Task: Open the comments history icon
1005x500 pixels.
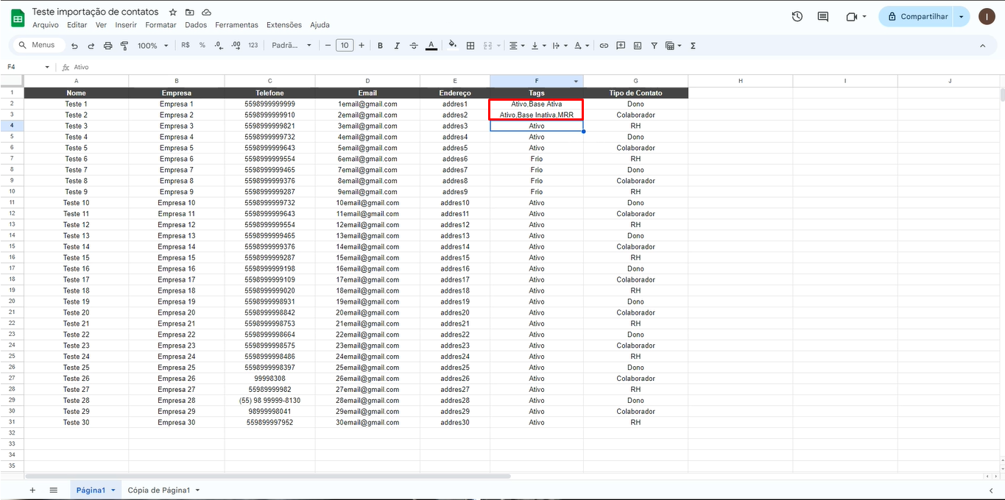Action: click(823, 16)
